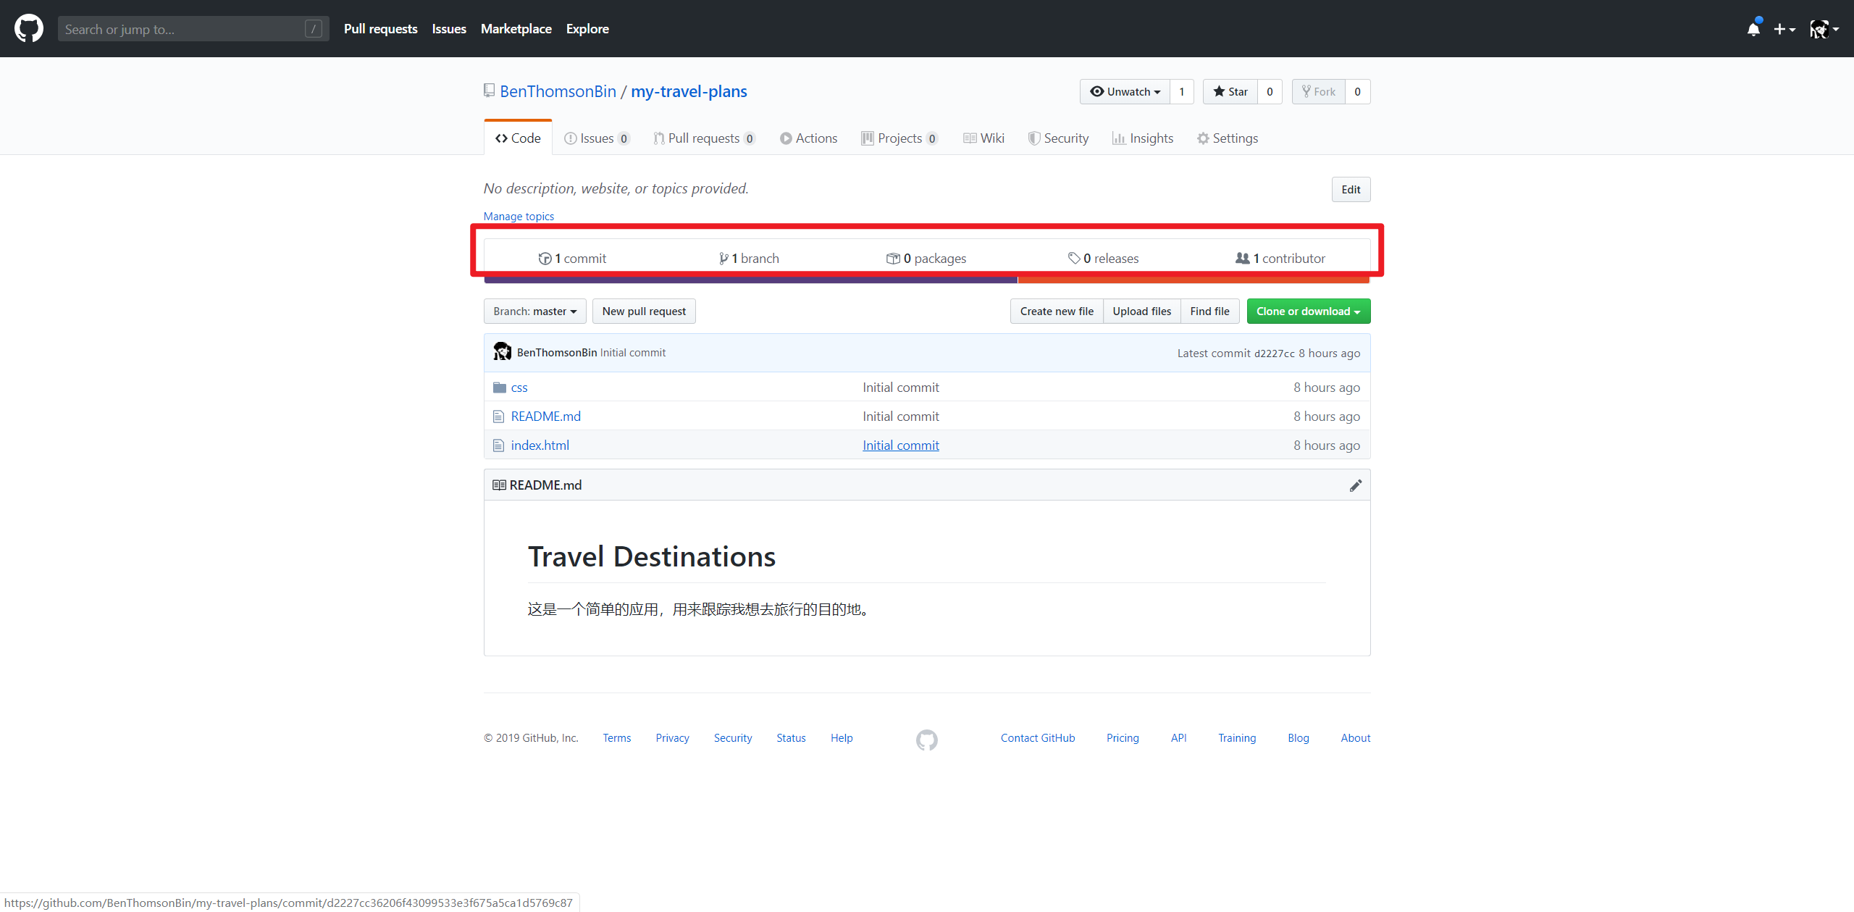This screenshot has height=912, width=1854.
Task: Open index.html file
Action: point(540,445)
